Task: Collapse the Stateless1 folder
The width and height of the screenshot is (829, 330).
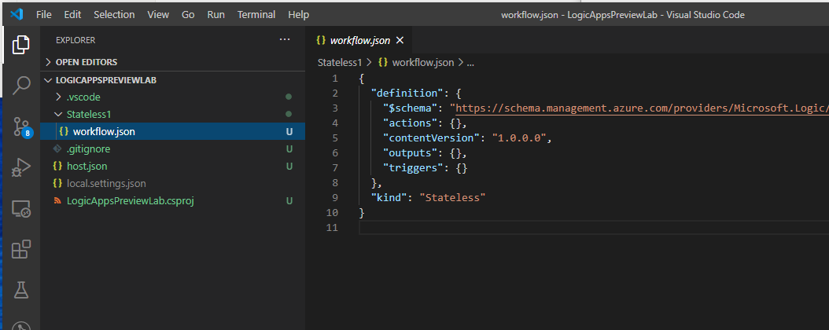Action: [173, 114]
